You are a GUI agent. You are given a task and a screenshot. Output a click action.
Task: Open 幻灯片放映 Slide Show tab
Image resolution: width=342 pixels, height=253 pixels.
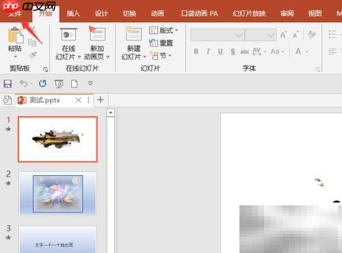click(x=249, y=14)
